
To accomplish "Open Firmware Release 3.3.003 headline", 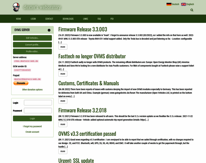I will (83, 29).
